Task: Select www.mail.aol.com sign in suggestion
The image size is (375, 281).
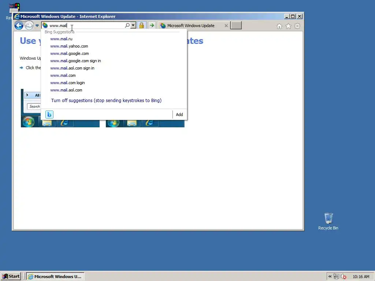Action: click(x=72, y=68)
